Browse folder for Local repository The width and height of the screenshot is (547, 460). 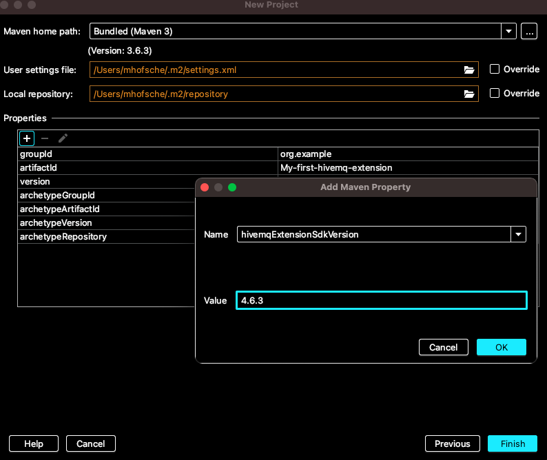click(x=469, y=94)
